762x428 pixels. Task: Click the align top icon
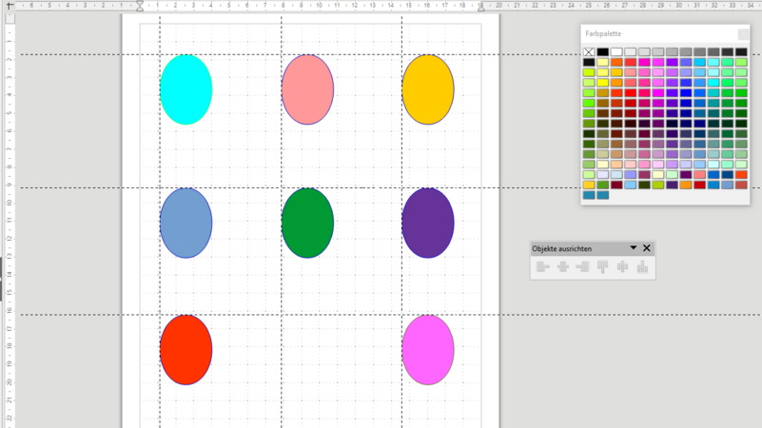pyautogui.click(x=602, y=267)
